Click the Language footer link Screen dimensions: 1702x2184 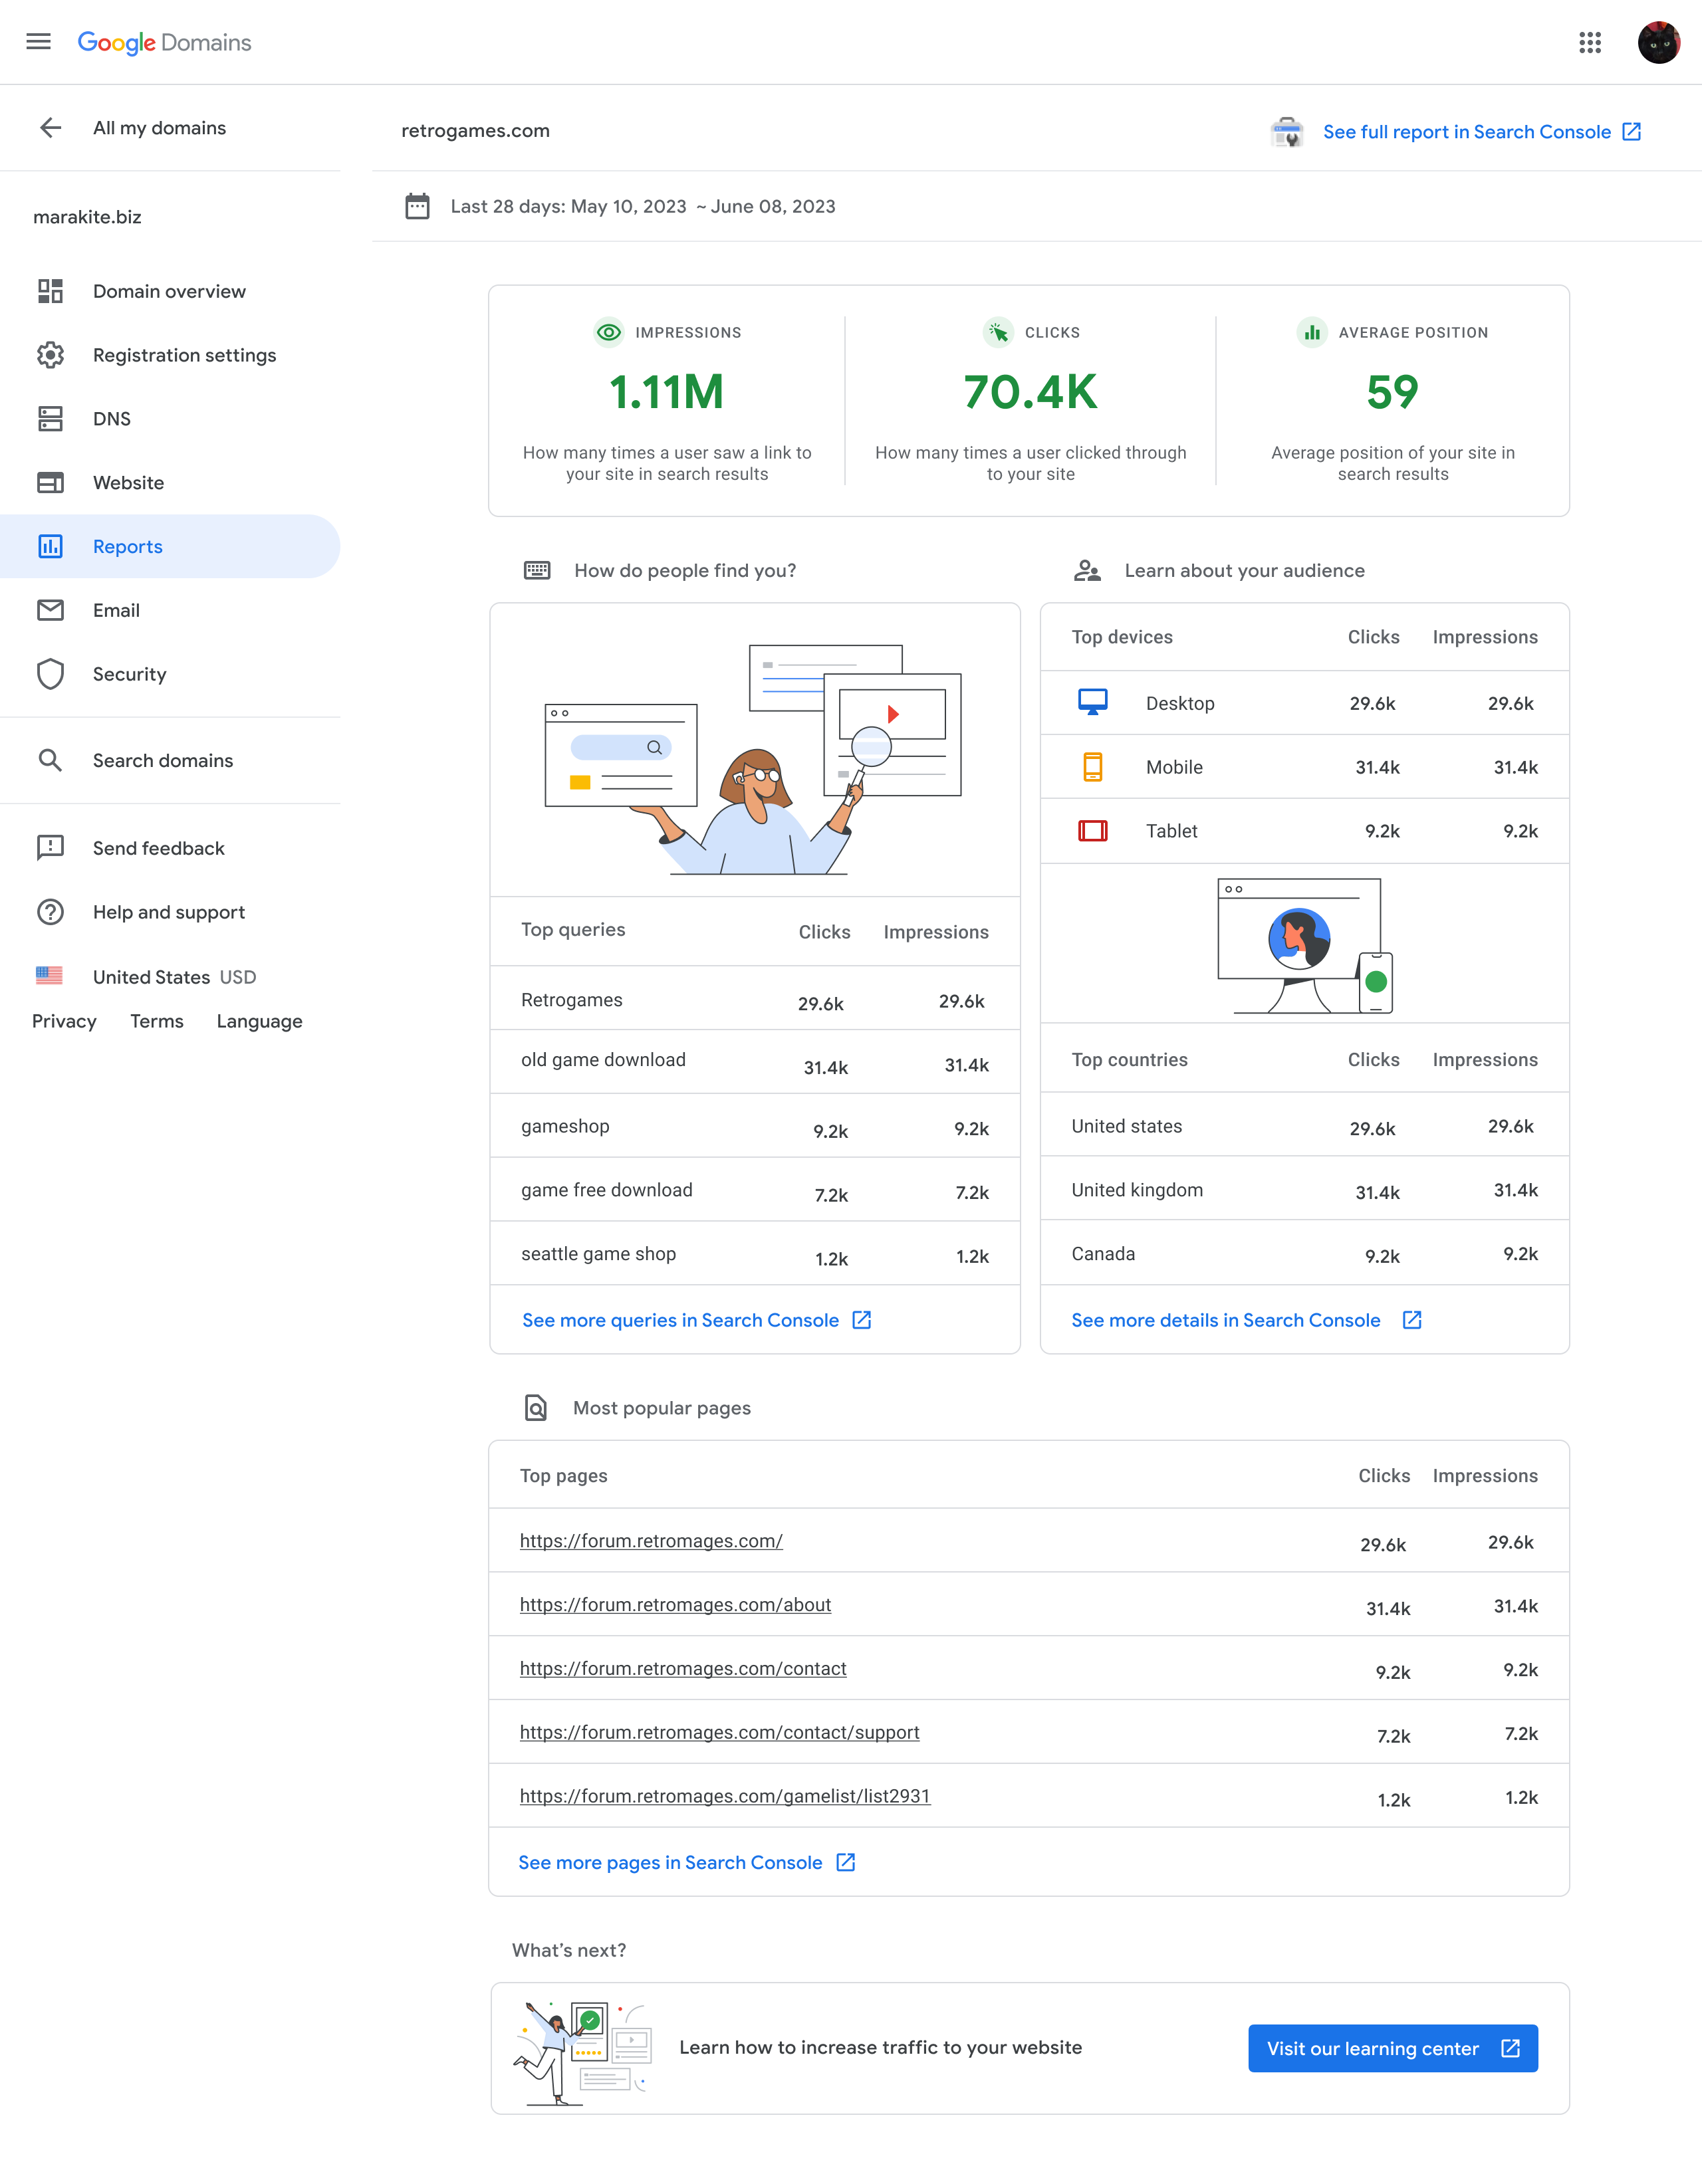coord(259,1021)
